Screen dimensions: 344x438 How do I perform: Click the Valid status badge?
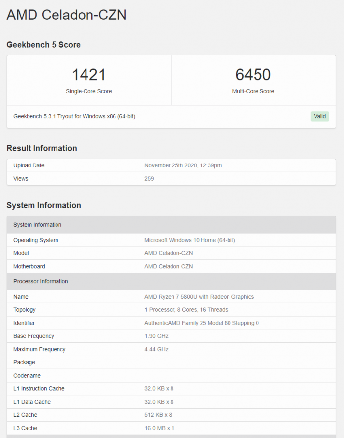[319, 116]
